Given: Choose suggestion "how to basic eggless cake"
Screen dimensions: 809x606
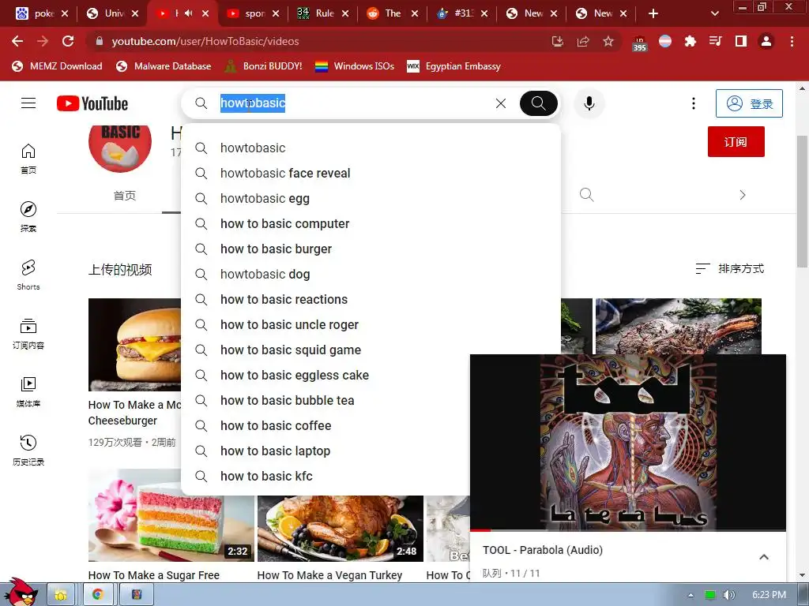Looking at the screenshot, I should [x=325, y=375].
